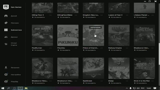Image resolution: width=160 pixels, height=90 pixels.
Task: Open File Explorer from the taskbar
Action: point(26,88)
